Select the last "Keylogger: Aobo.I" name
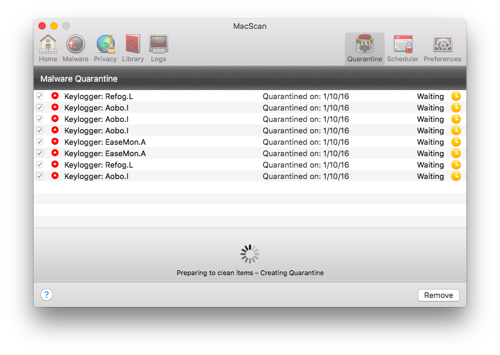The width and height of the screenshot is (500, 355). point(96,177)
